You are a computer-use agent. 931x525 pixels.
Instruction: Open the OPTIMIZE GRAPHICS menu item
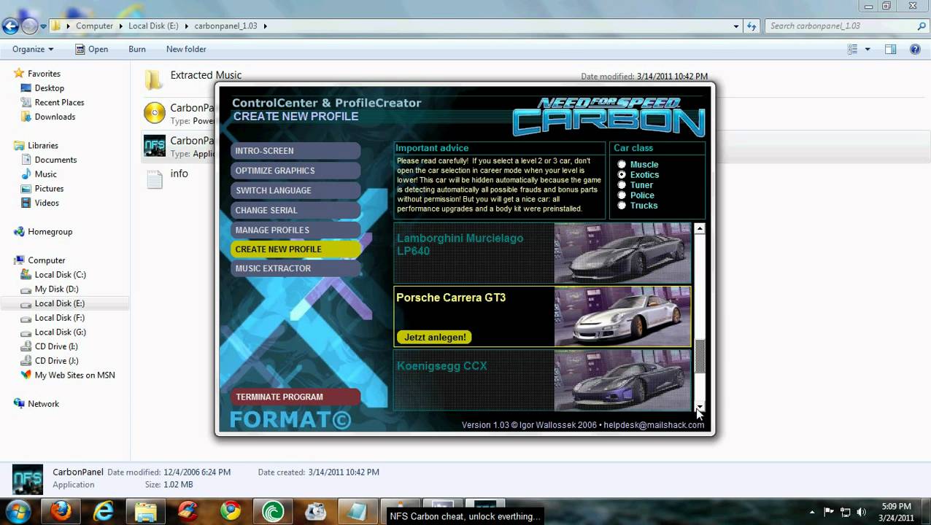(x=295, y=171)
